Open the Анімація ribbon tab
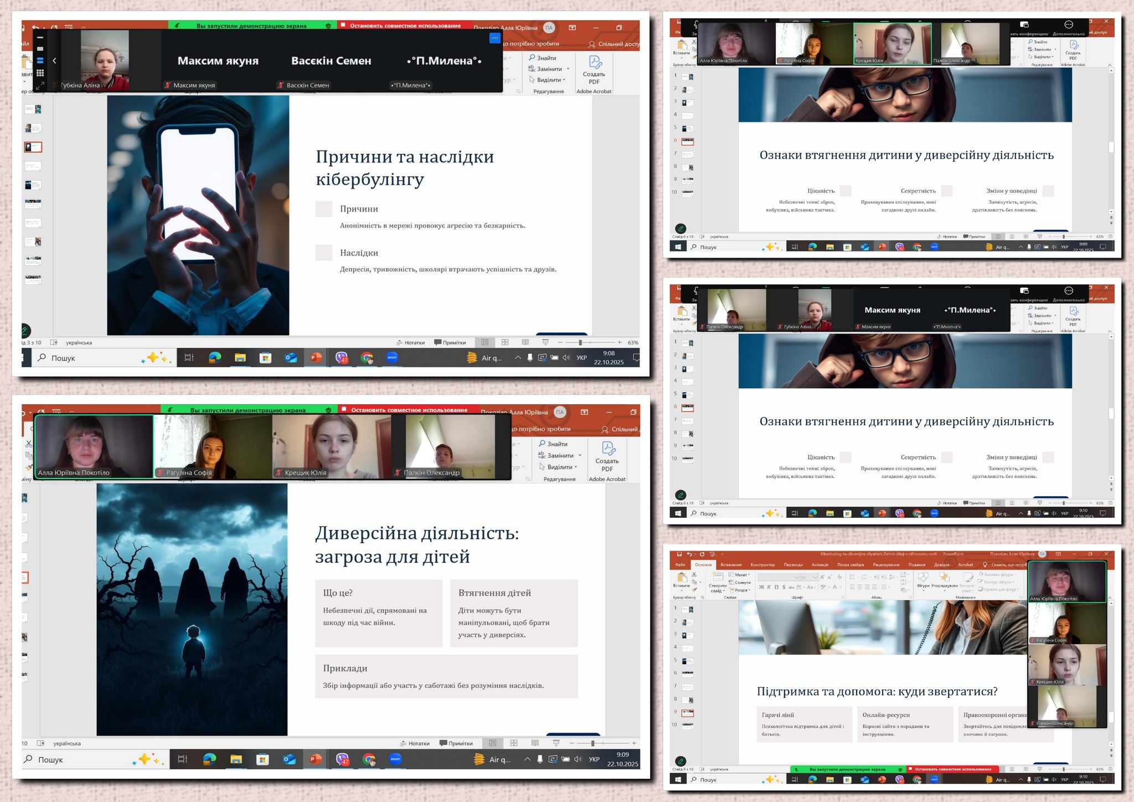1134x802 pixels. coord(819,565)
